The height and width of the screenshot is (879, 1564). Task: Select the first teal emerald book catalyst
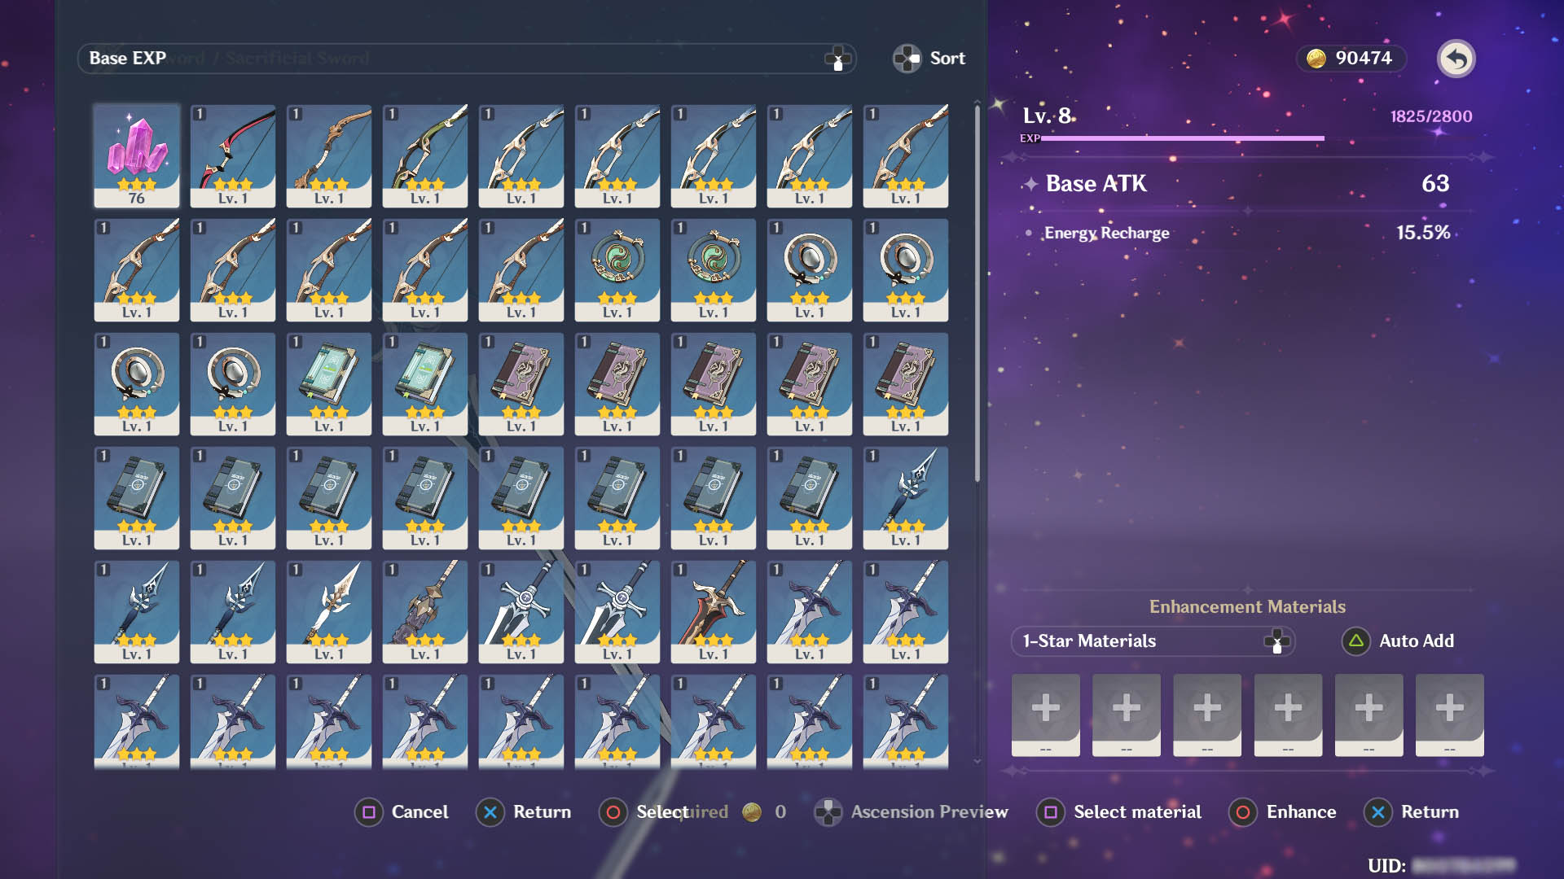[x=328, y=383]
